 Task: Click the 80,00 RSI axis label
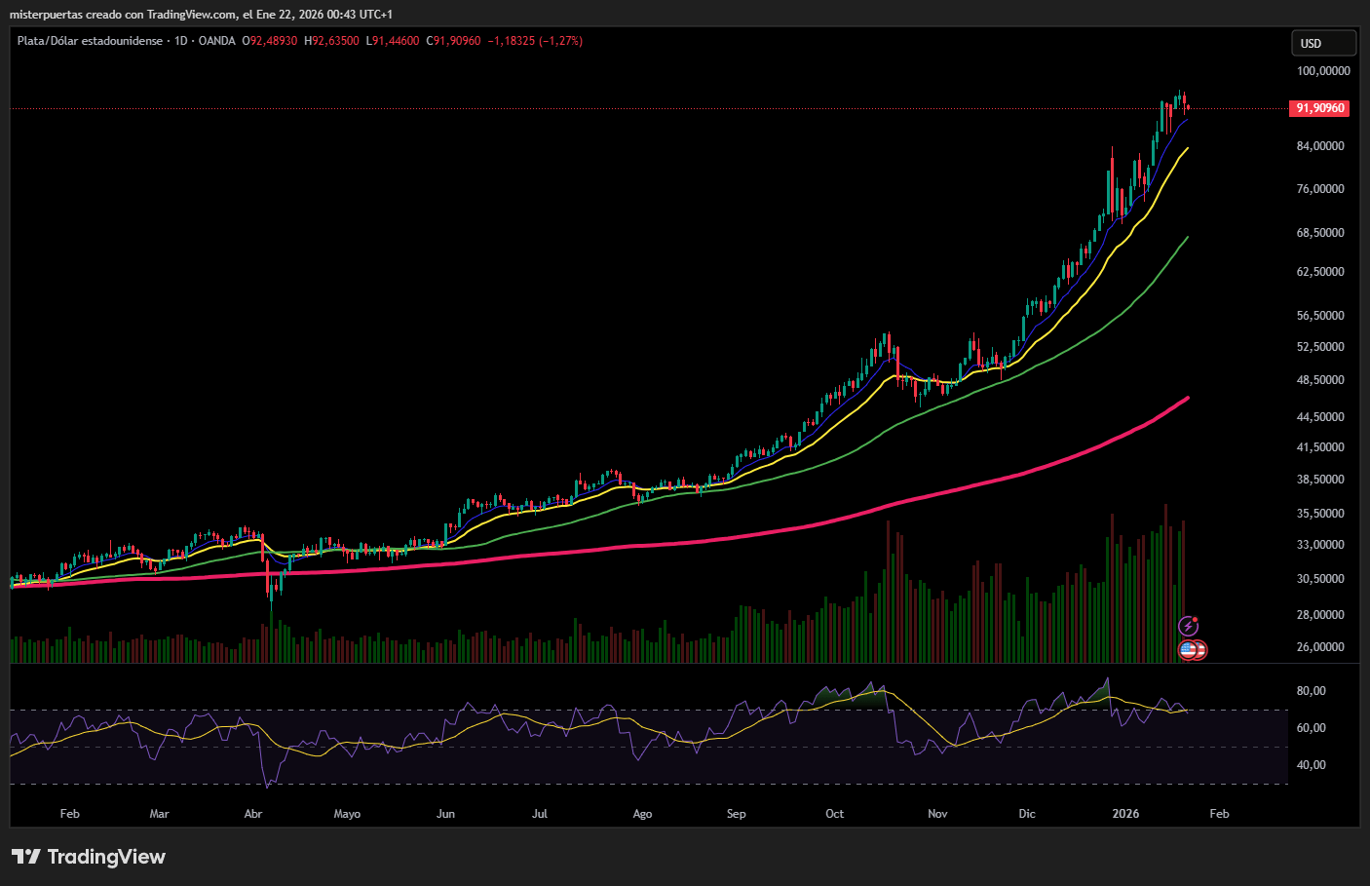[x=1312, y=691]
